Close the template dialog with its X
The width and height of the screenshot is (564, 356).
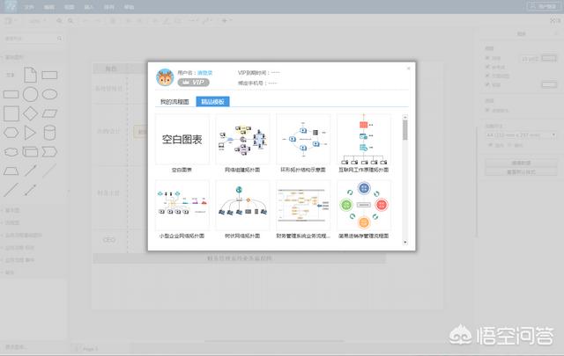[x=408, y=69]
